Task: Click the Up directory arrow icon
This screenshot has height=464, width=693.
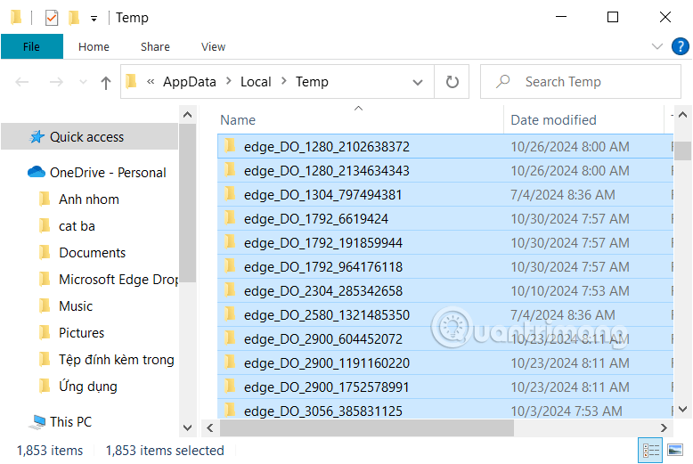Action: click(106, 82)
